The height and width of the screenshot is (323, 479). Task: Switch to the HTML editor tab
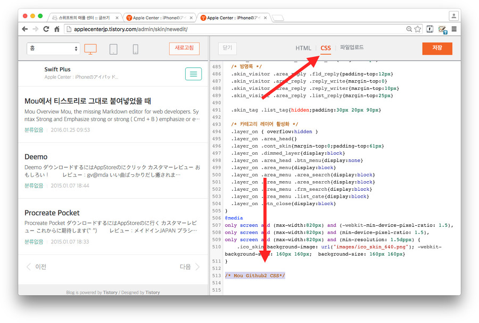(303, 48)
